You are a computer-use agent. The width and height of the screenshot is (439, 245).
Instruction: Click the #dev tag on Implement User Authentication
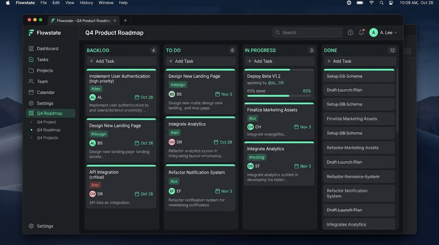96,89
